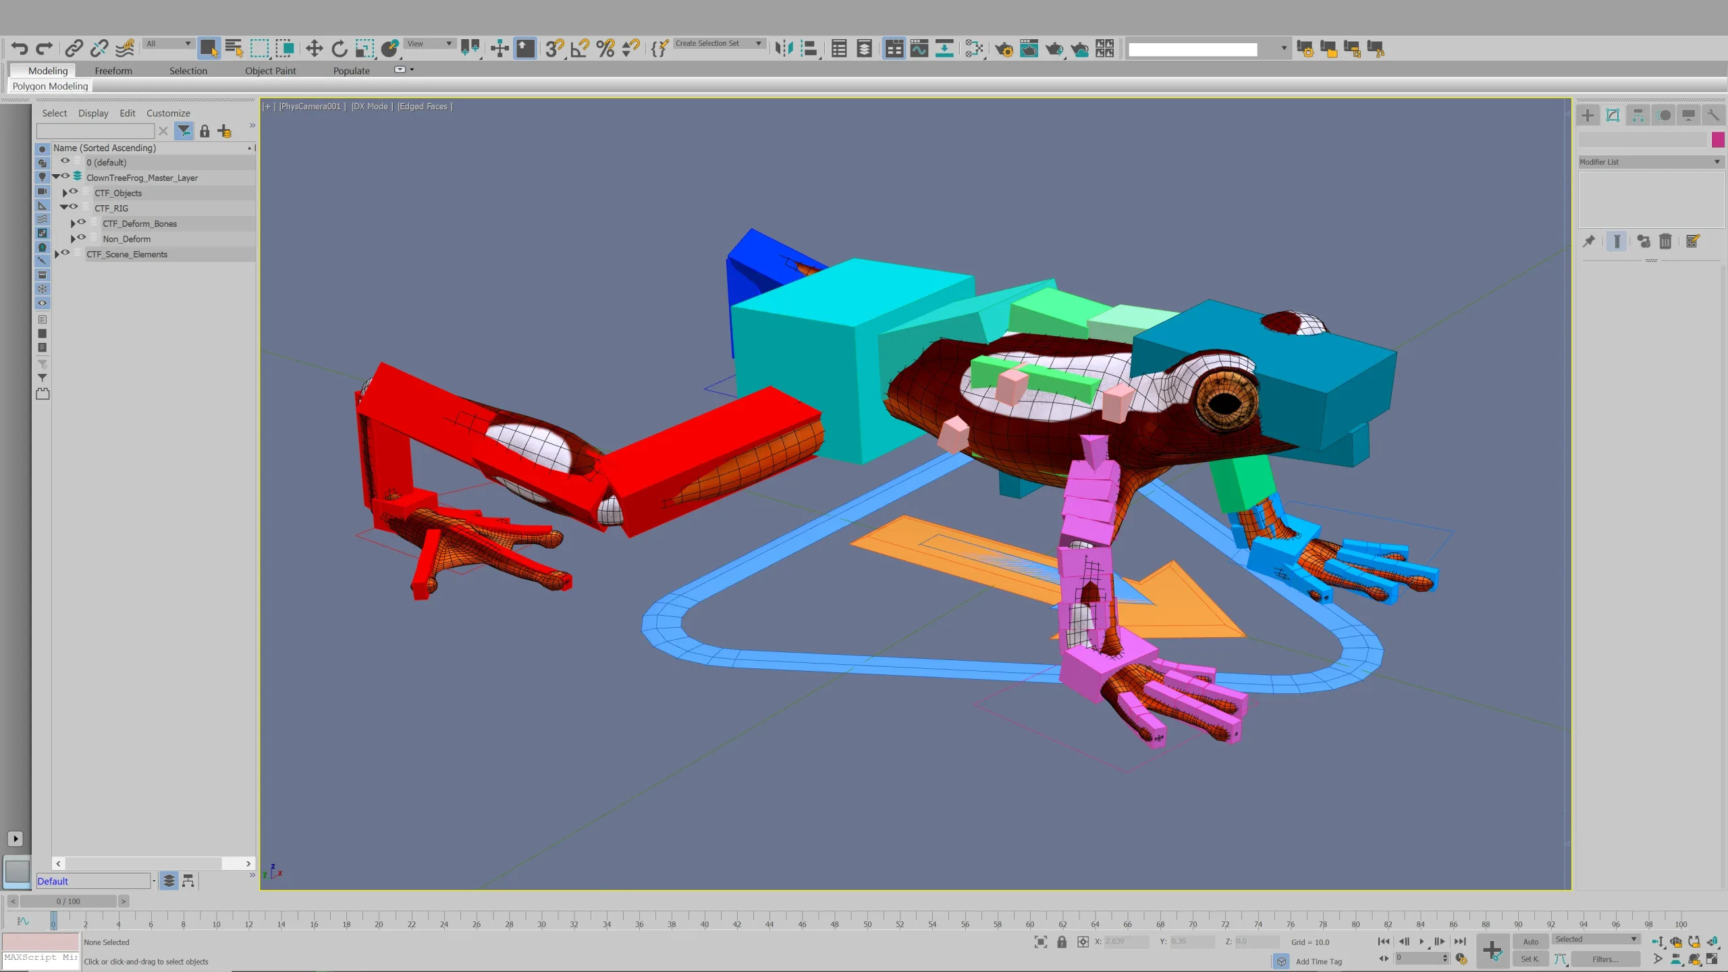The image size is (1728, 972).
Task: Switch to the Hierarchy command panel
Action: coord(1638,115)
